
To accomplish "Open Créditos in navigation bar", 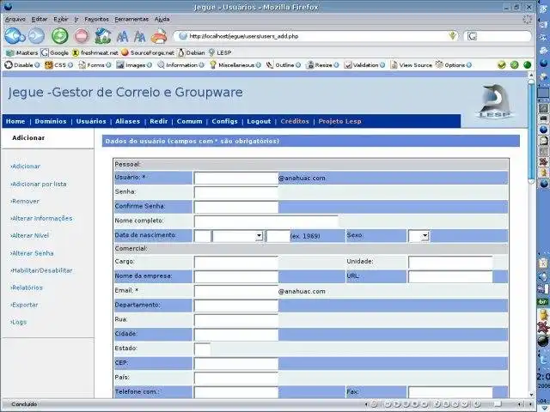I will pos(295,121).
